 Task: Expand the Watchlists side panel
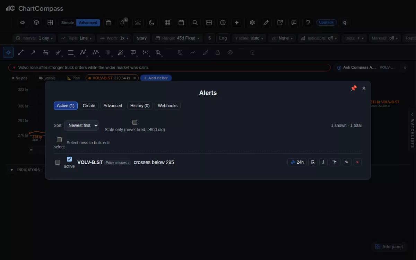pos(412,130)
